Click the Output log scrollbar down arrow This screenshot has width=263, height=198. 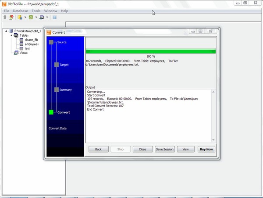(213, 140)
